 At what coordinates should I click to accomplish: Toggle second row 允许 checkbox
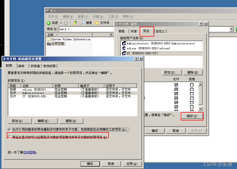[x=176, y=89]
